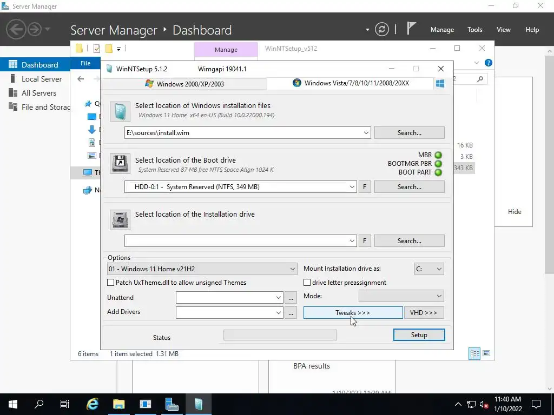Open Server Manager Help menu

[532, 30]
